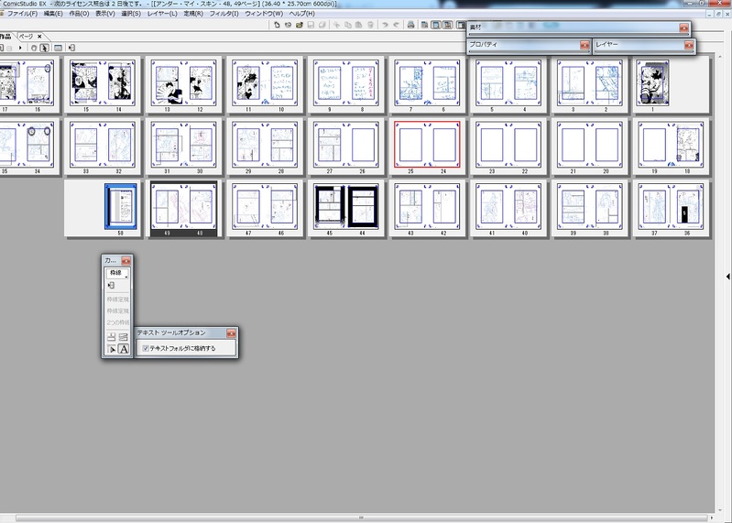Select the spread thumbnail for pages 31 and 30
Viewport: 732px width, 523px height.
coord(183,147)
